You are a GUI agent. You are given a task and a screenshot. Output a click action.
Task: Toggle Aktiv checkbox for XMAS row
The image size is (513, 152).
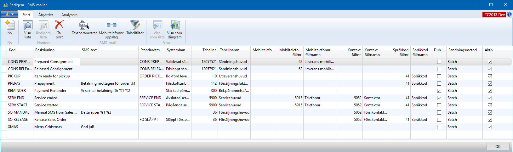click(x=490, y=127)
